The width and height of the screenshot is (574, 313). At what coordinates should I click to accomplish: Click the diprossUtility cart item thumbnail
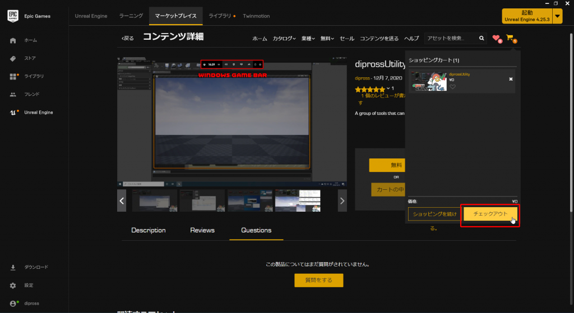429,81
